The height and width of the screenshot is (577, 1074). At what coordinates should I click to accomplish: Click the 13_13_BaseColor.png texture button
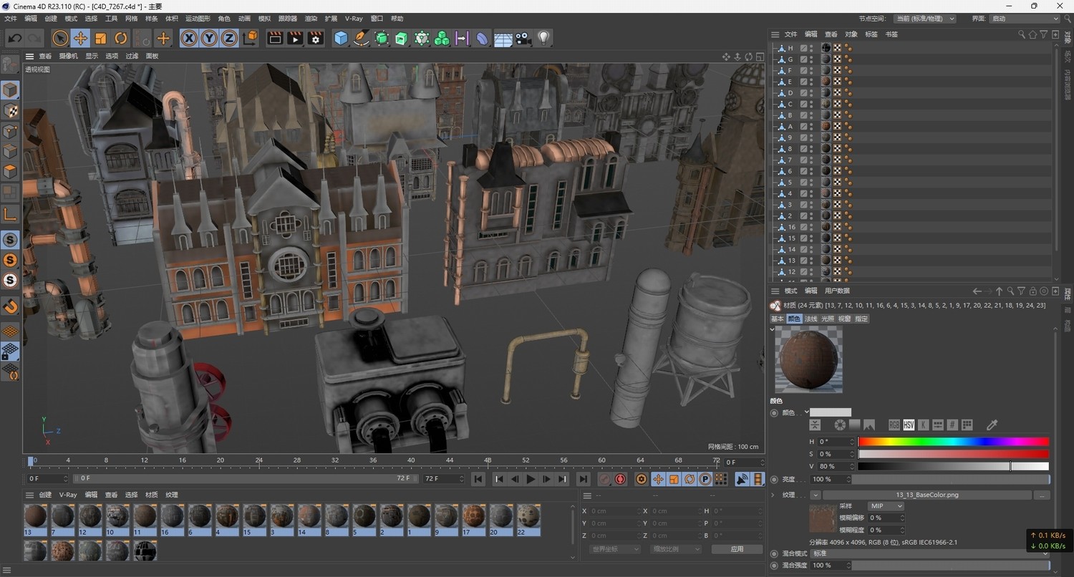(x=927, y=495)
